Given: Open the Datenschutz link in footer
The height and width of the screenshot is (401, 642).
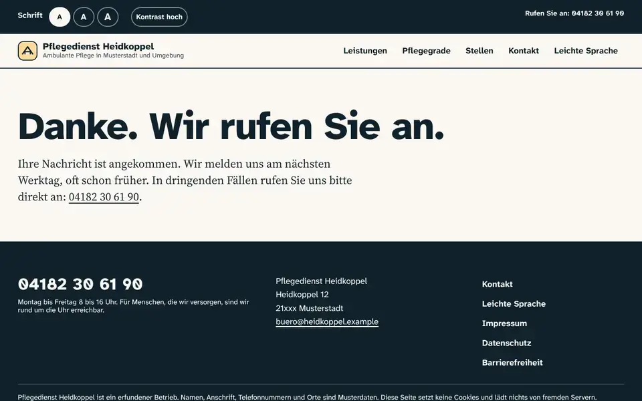Looking at the screenshot, I should tap(506, 343).
